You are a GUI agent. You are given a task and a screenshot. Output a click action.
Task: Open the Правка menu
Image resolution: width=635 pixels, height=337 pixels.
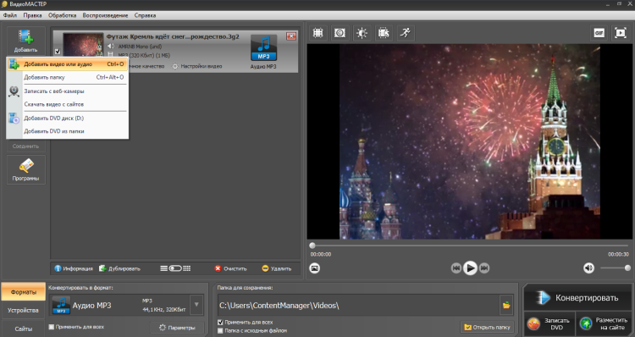point(32,15)
